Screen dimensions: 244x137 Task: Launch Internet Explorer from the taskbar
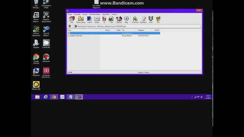tap(46, 97)
